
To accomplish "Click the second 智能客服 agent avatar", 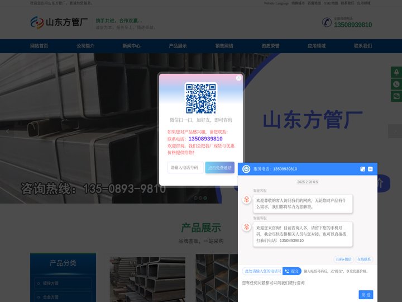I will [247, 227].
